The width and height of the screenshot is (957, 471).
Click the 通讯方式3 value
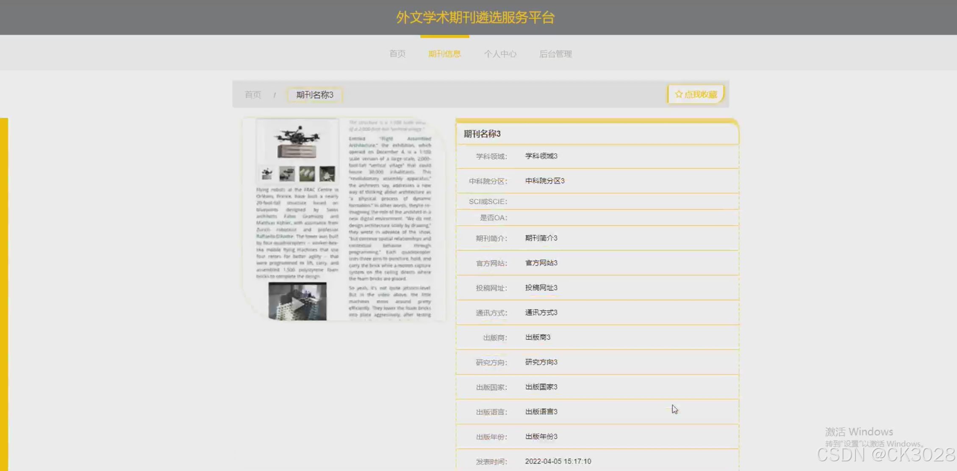(x=541, y=313)
